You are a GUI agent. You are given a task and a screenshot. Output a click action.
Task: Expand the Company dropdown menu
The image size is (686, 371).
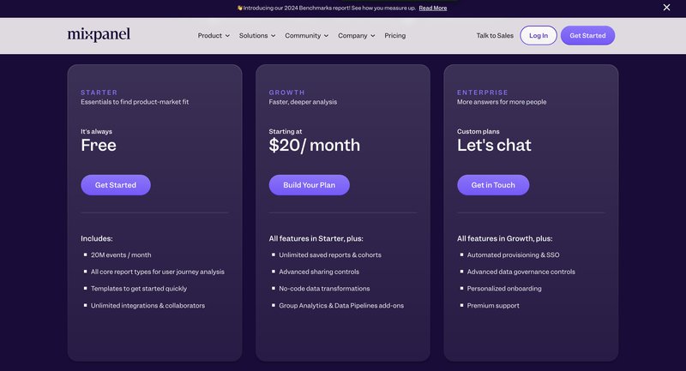357,36
